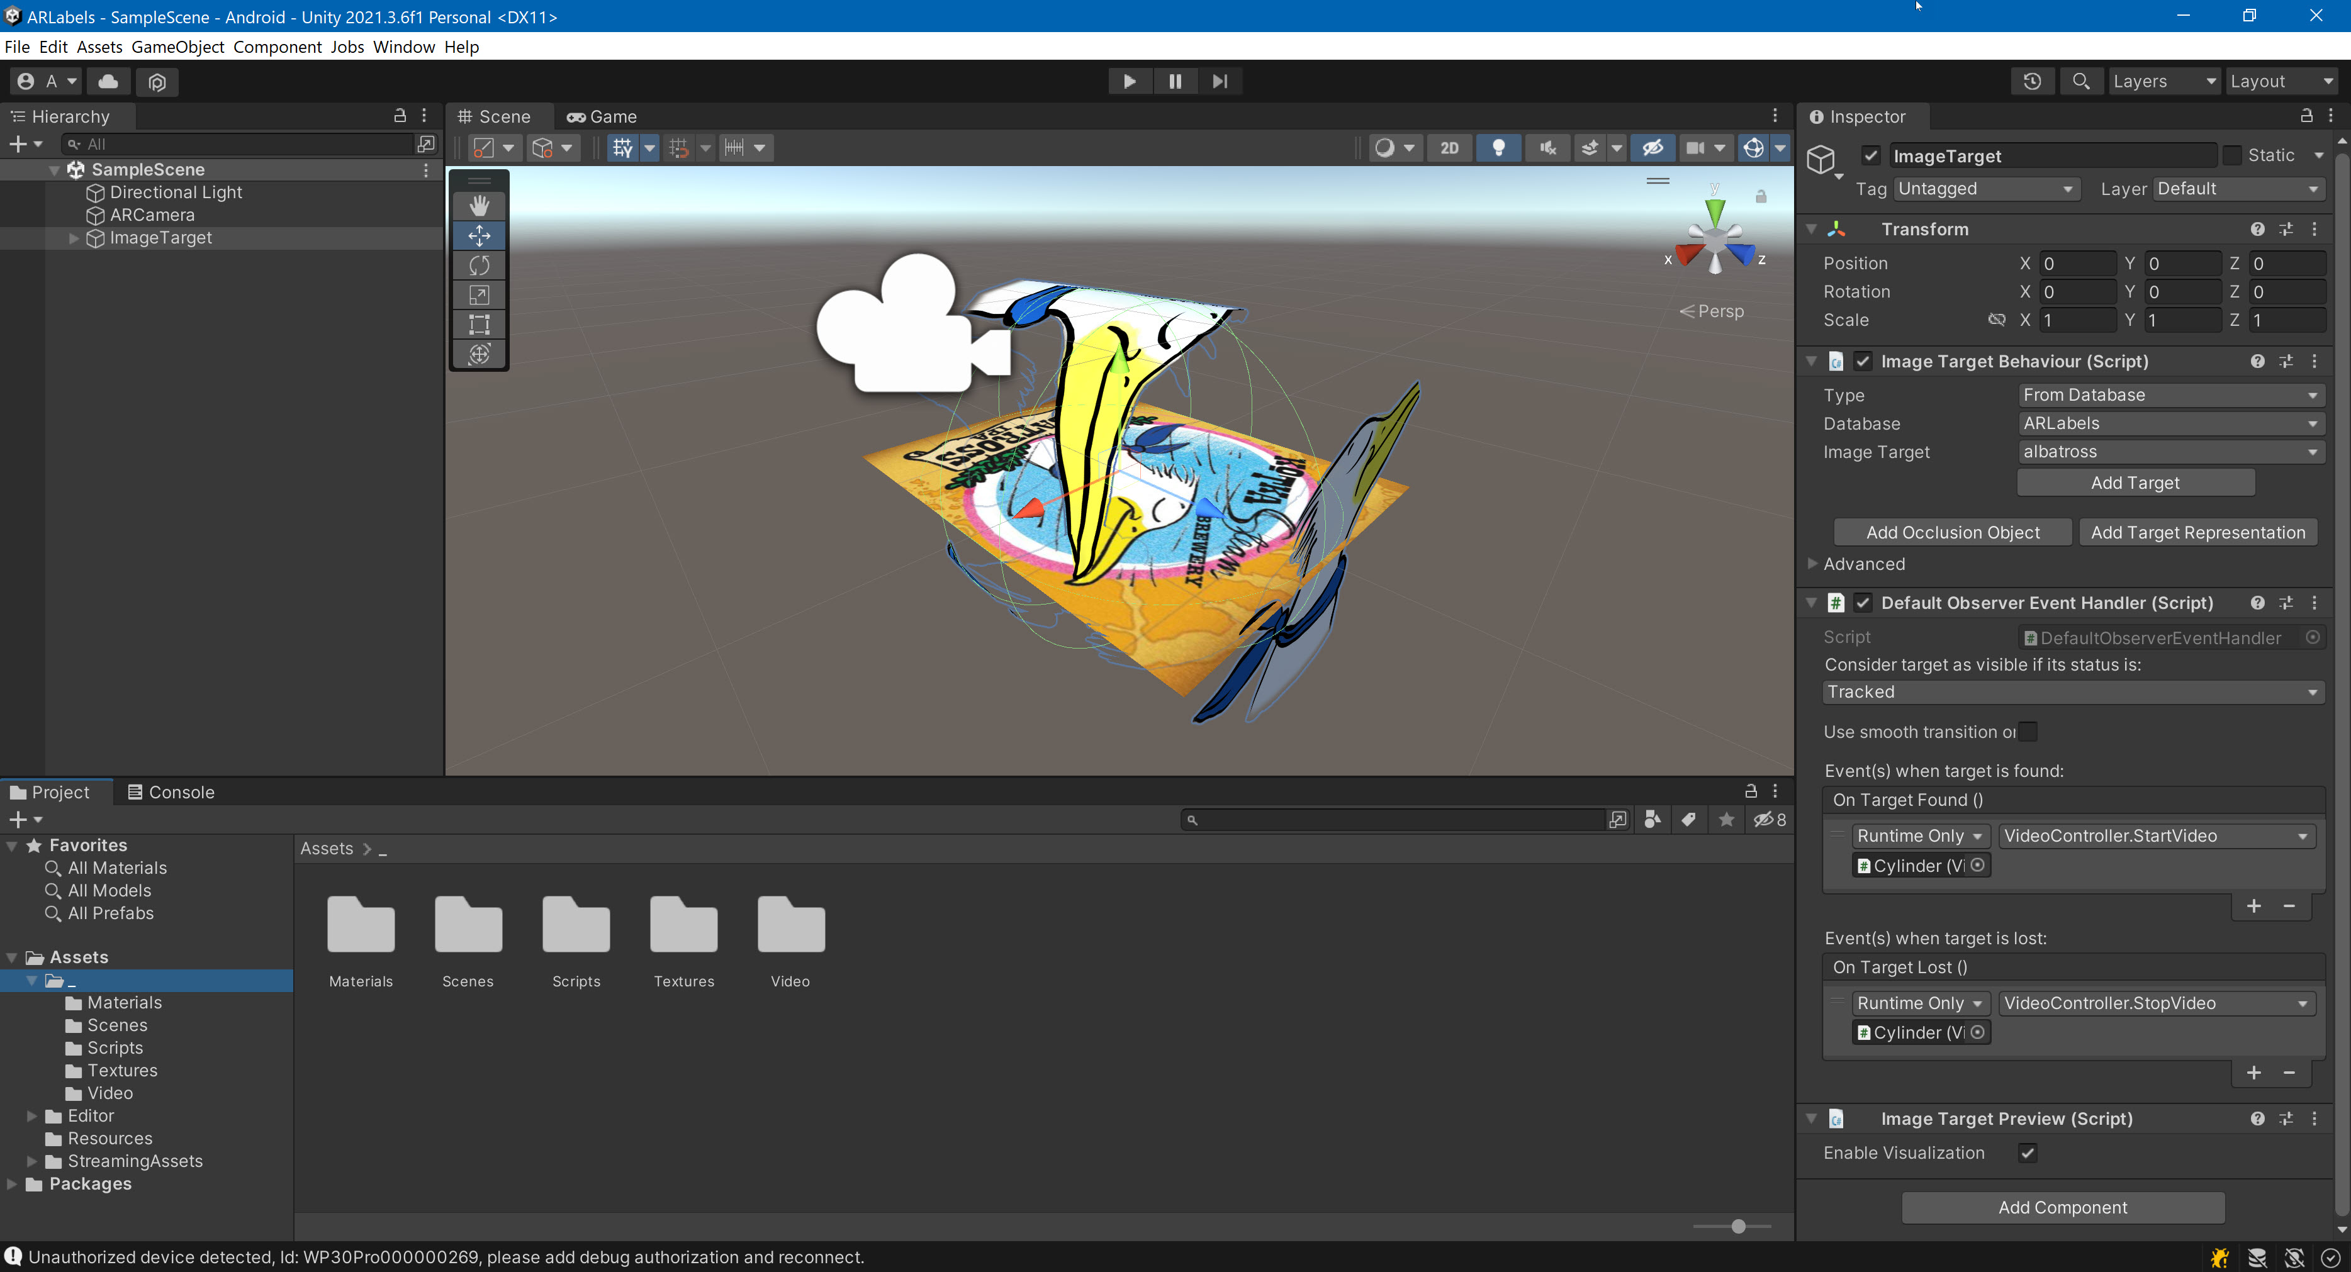Enable the Static checkbox
The image size is (2351, 1272).
click(2232, 155)
